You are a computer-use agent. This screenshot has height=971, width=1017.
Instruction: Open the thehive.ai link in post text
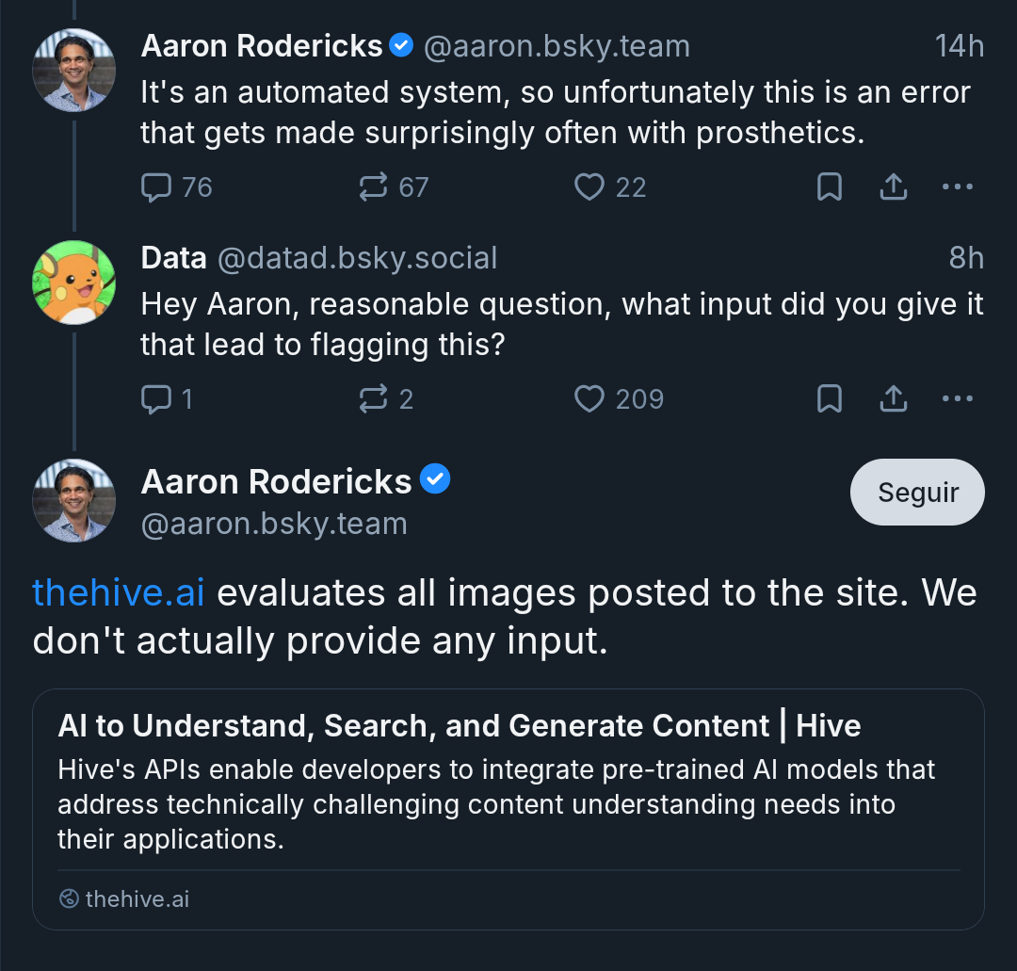[118, 593]
